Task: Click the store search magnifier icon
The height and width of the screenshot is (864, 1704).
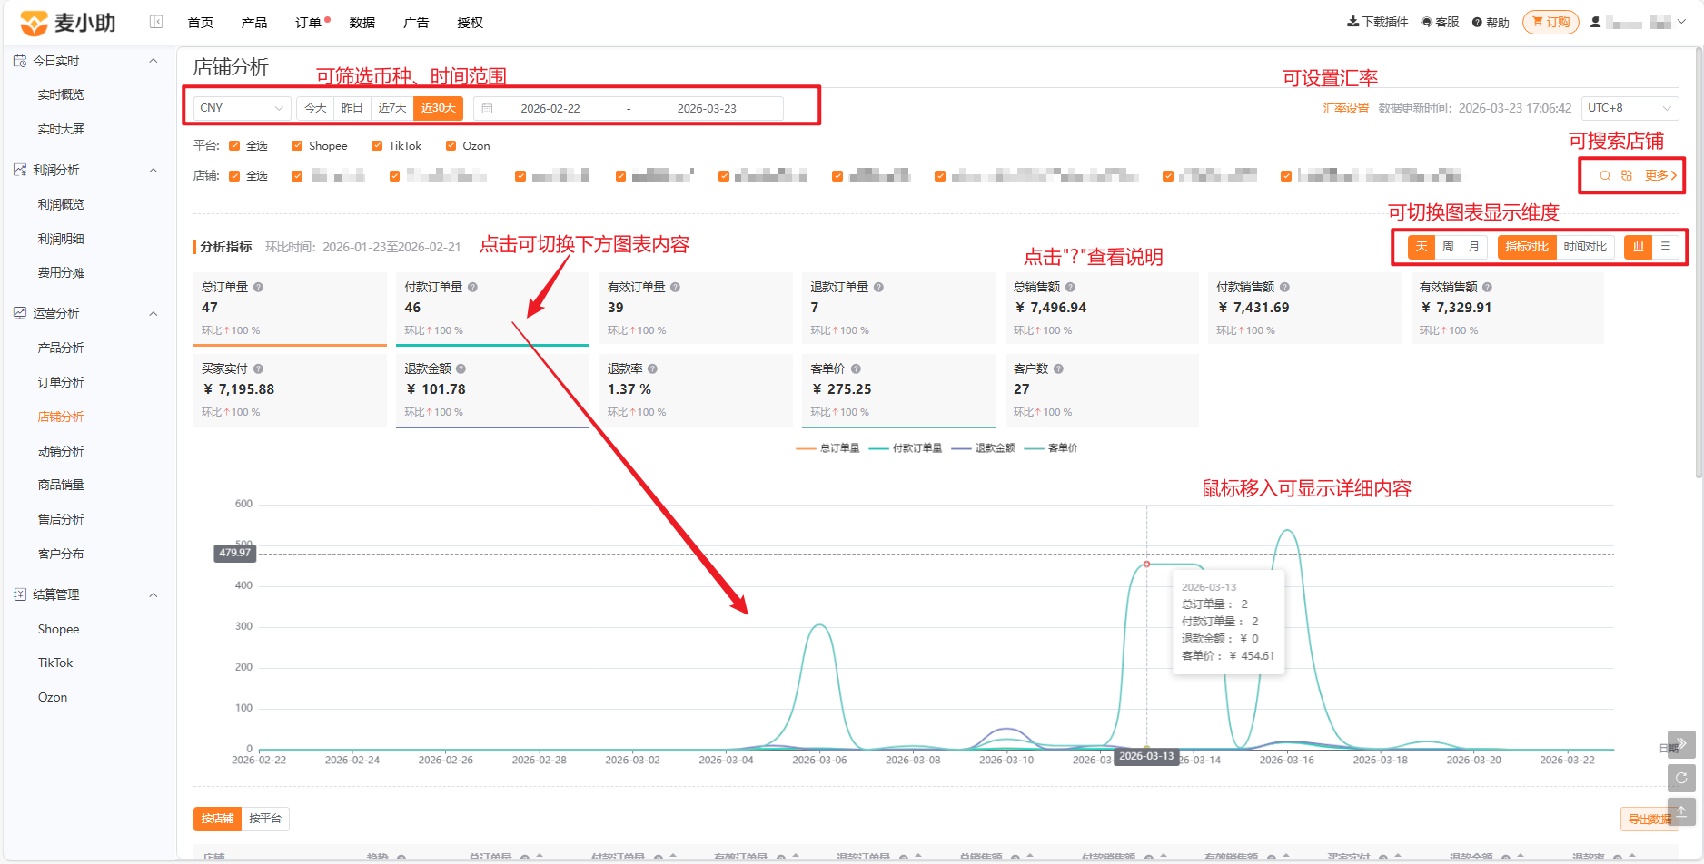Action: tap(1605, 175)
